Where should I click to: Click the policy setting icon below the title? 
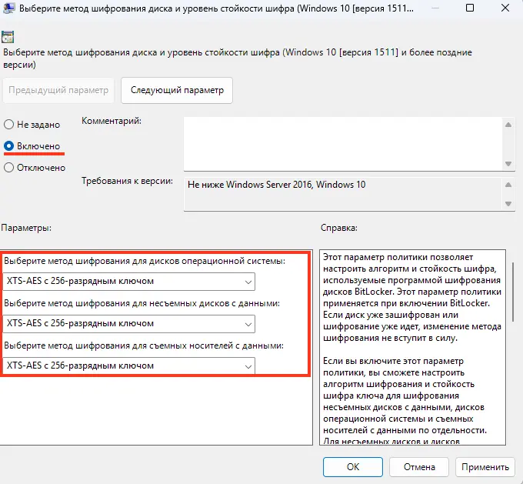click(x=9, y=38)
